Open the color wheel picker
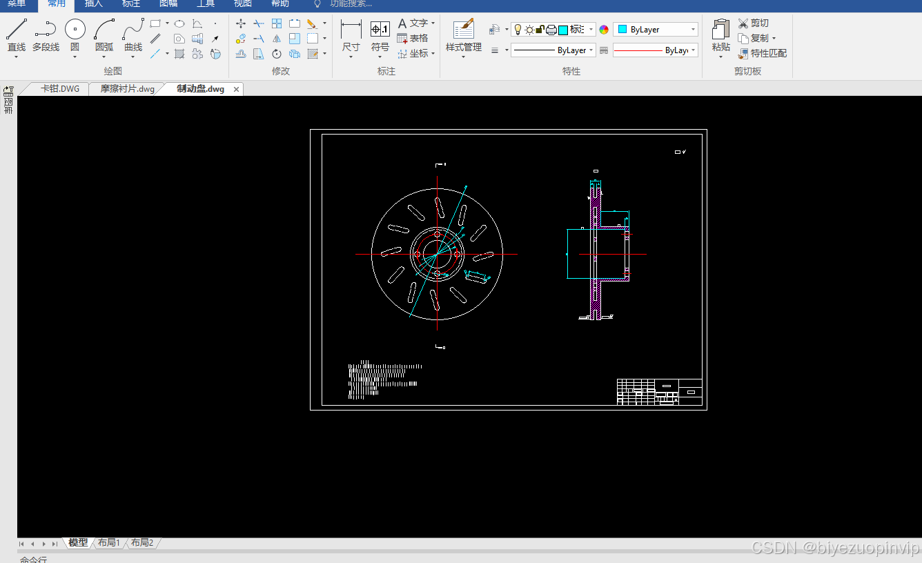Screen dimensions: 922x563 click(604, 30)
